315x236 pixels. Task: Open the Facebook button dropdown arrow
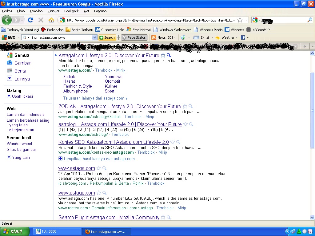[248, 37]
